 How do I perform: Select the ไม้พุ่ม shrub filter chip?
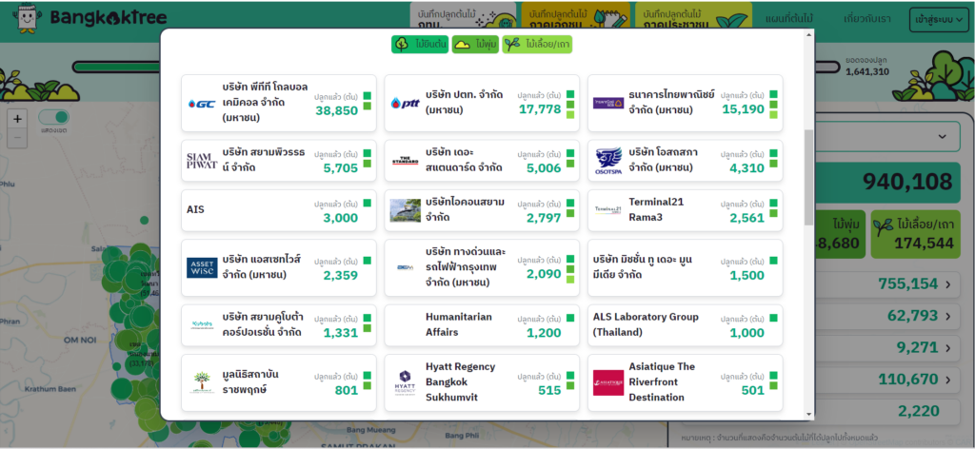tap(475, 45)
